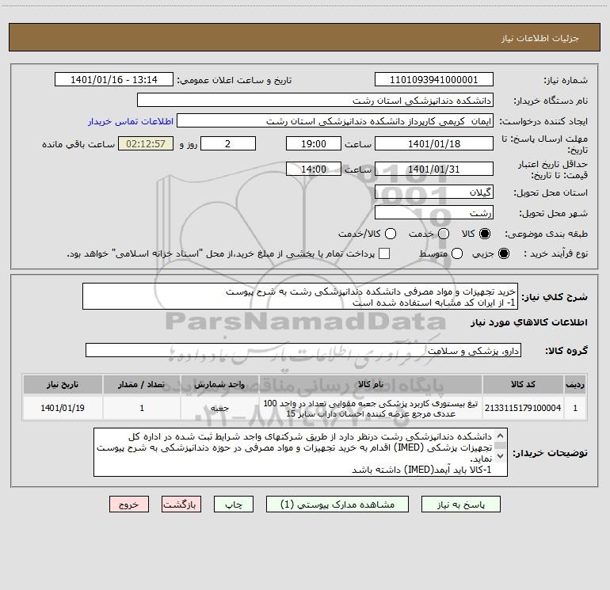Click the واحد شمارش column header

tap(219, 384)
